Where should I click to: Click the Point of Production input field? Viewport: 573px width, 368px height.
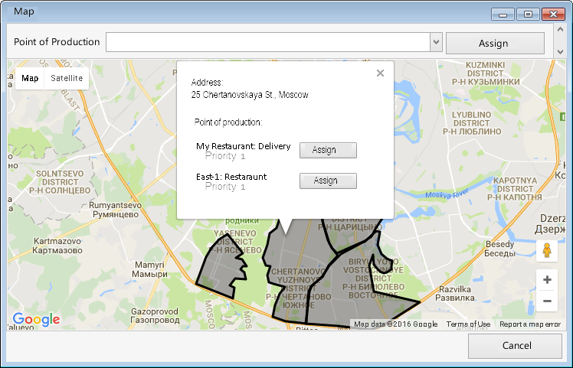point(267,43)
